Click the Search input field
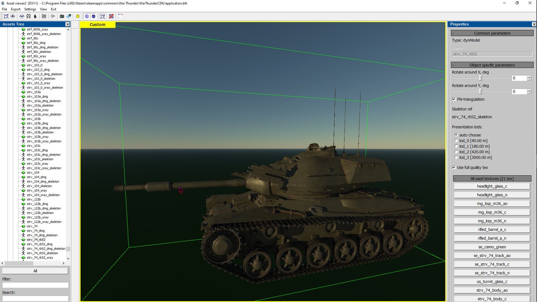Image resolution: width=537 pixels, height=302 pixels. pyautogui.click(x=35, y=299)
